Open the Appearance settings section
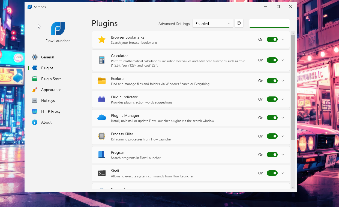The height and width of the screenshot is (207, 339). (x=51, y=90)
